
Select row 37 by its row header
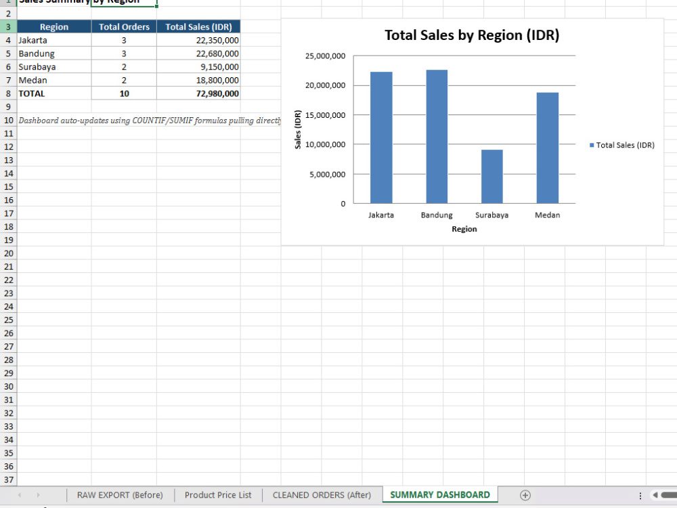click(x=8, y=480)
